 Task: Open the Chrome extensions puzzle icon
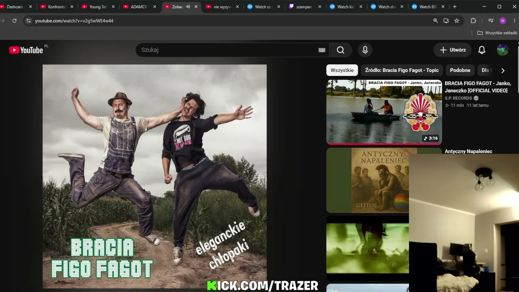pyautogui.click(x=473, y=21)
